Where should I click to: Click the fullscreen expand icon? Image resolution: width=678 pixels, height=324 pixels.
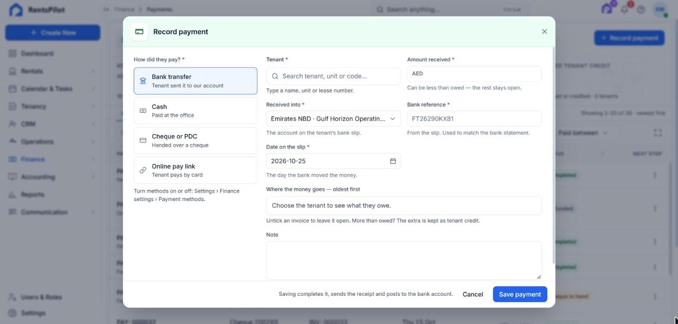(x=658, y=133)
